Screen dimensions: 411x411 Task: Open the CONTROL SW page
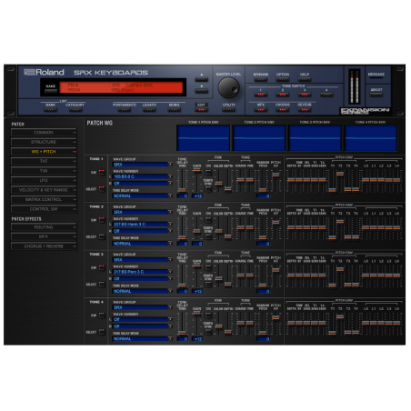pos(44,209)
